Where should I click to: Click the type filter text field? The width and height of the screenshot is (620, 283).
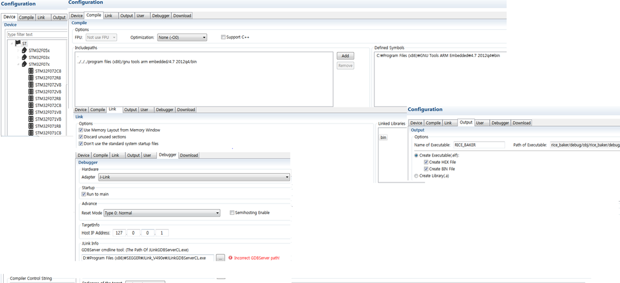[37, 35]
